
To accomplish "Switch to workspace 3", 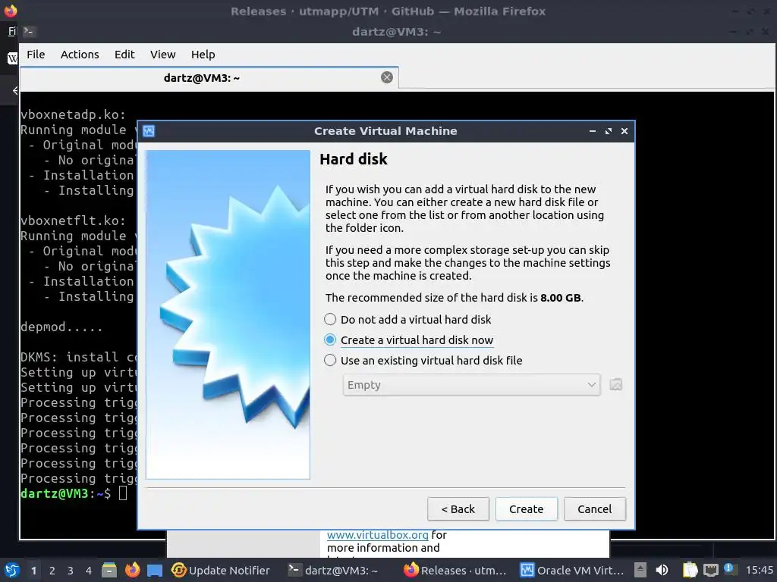I will click(x=71, y=570).
